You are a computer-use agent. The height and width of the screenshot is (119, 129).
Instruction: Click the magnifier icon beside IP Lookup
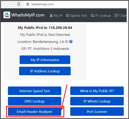tap(92, 16)
